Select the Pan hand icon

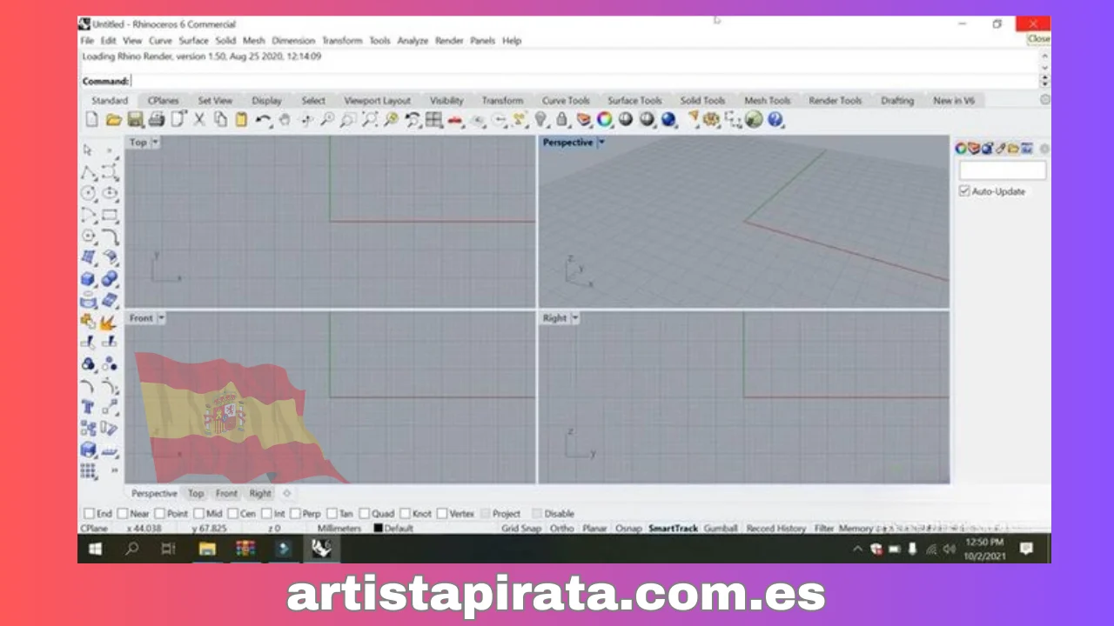[x=285, y=120]
